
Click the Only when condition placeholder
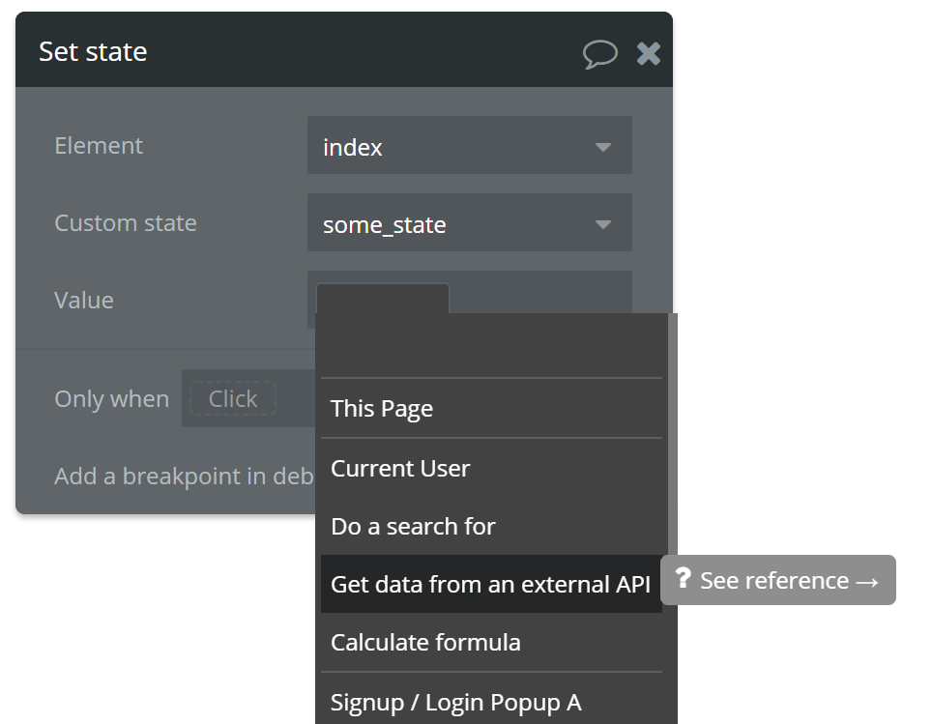click(233, 398)
